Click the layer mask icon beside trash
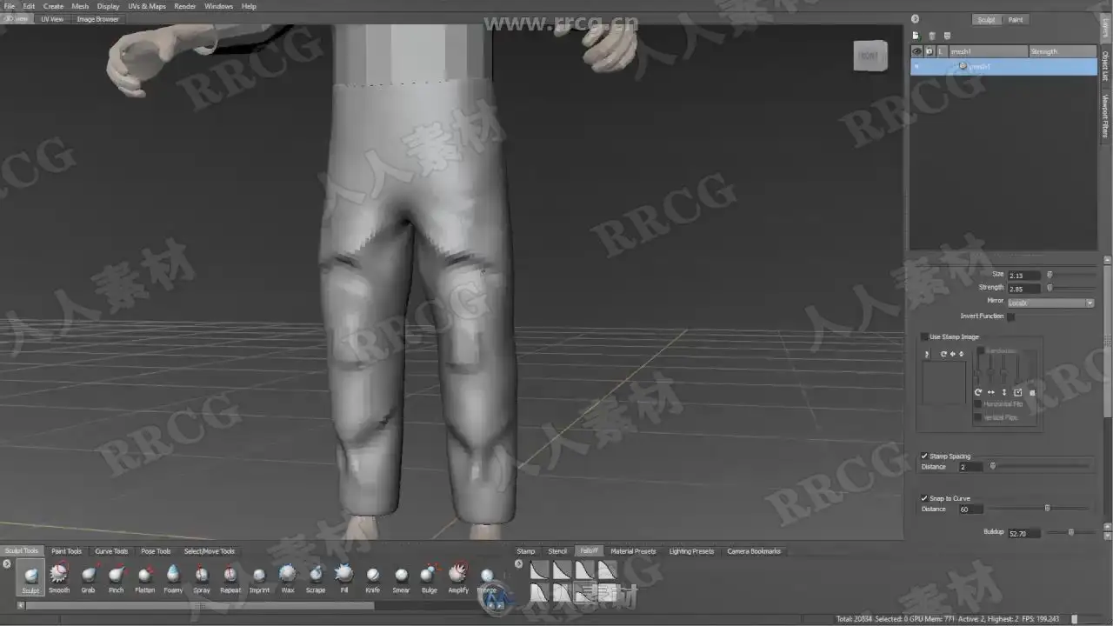Image resolution: width=1113 pixels, height=626 pixels. 947,36
